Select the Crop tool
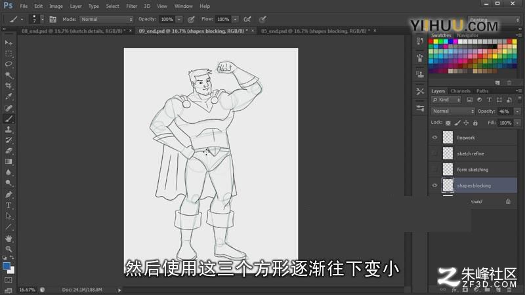This screenshot has height=295, width=525. (x=9, y=86)
